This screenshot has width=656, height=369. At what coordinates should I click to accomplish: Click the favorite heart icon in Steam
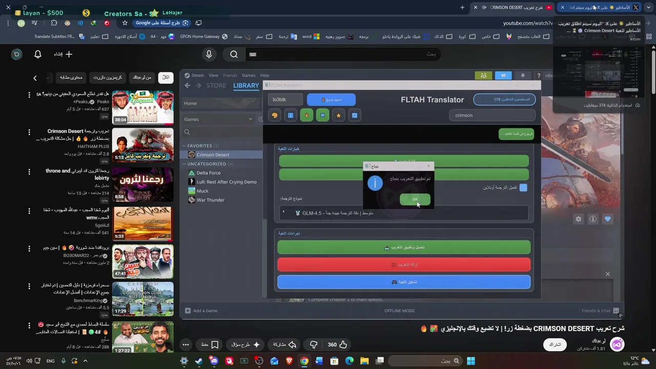[x=607, y=219]
